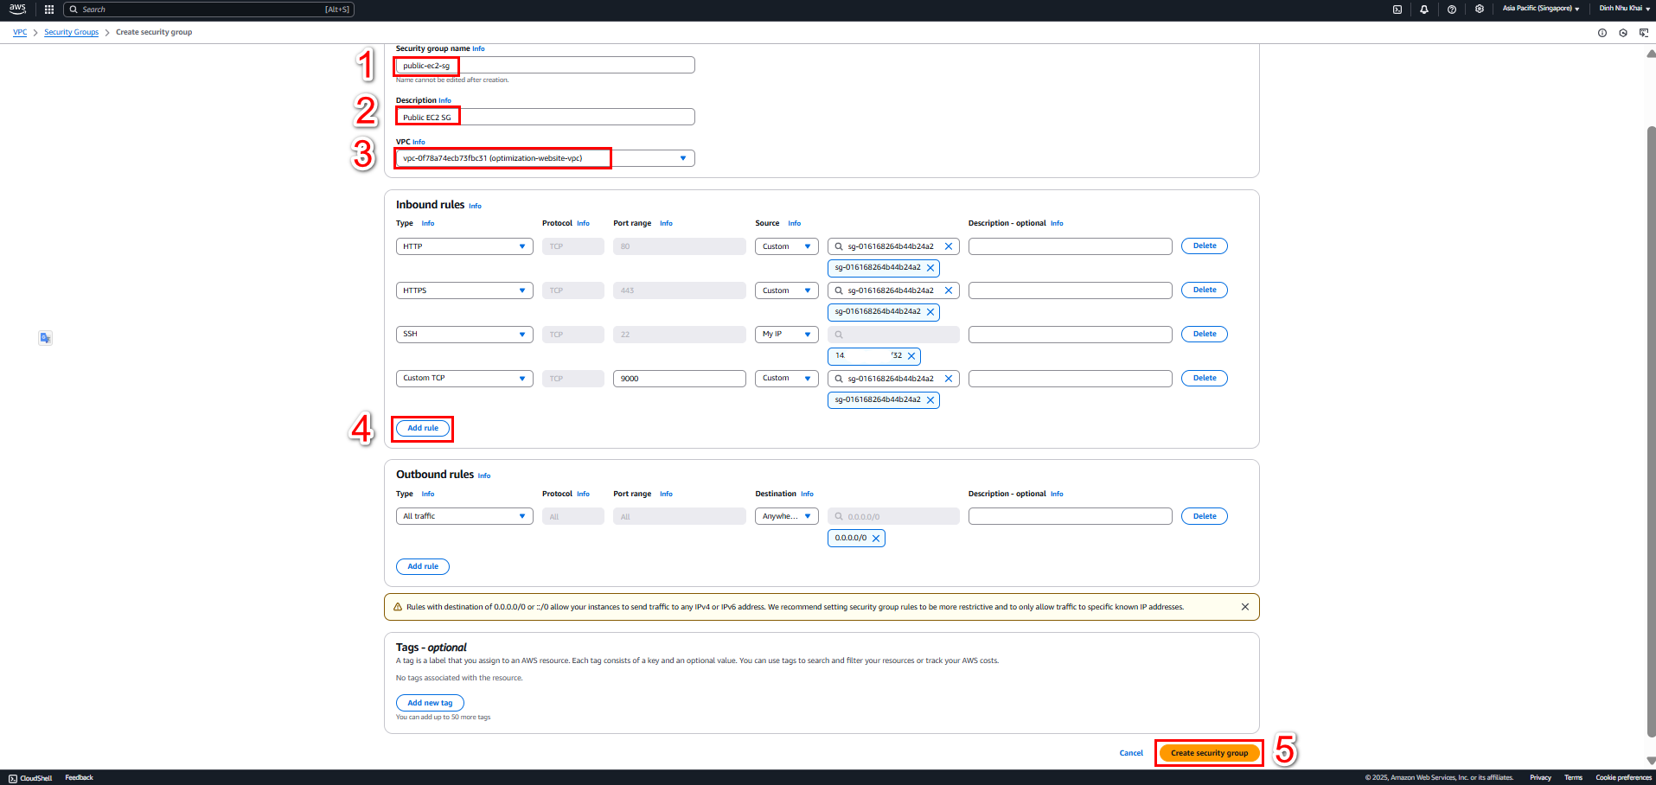Click Add rule under Inbound rules
Image resolution: width=1656 pixels, height=785 pixels.
[423, 428]
